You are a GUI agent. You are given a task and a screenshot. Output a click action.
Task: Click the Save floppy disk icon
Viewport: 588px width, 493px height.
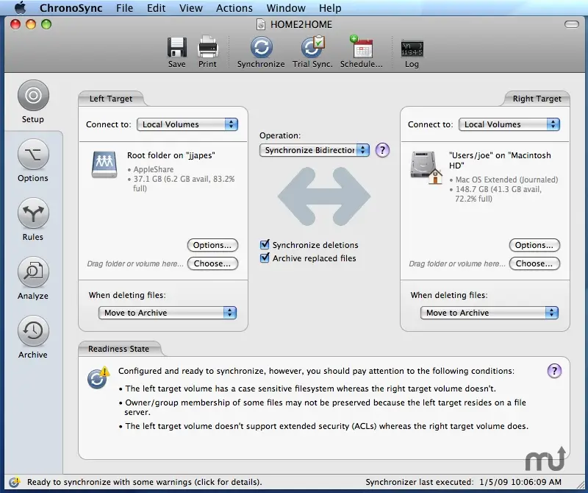(176, 48)
